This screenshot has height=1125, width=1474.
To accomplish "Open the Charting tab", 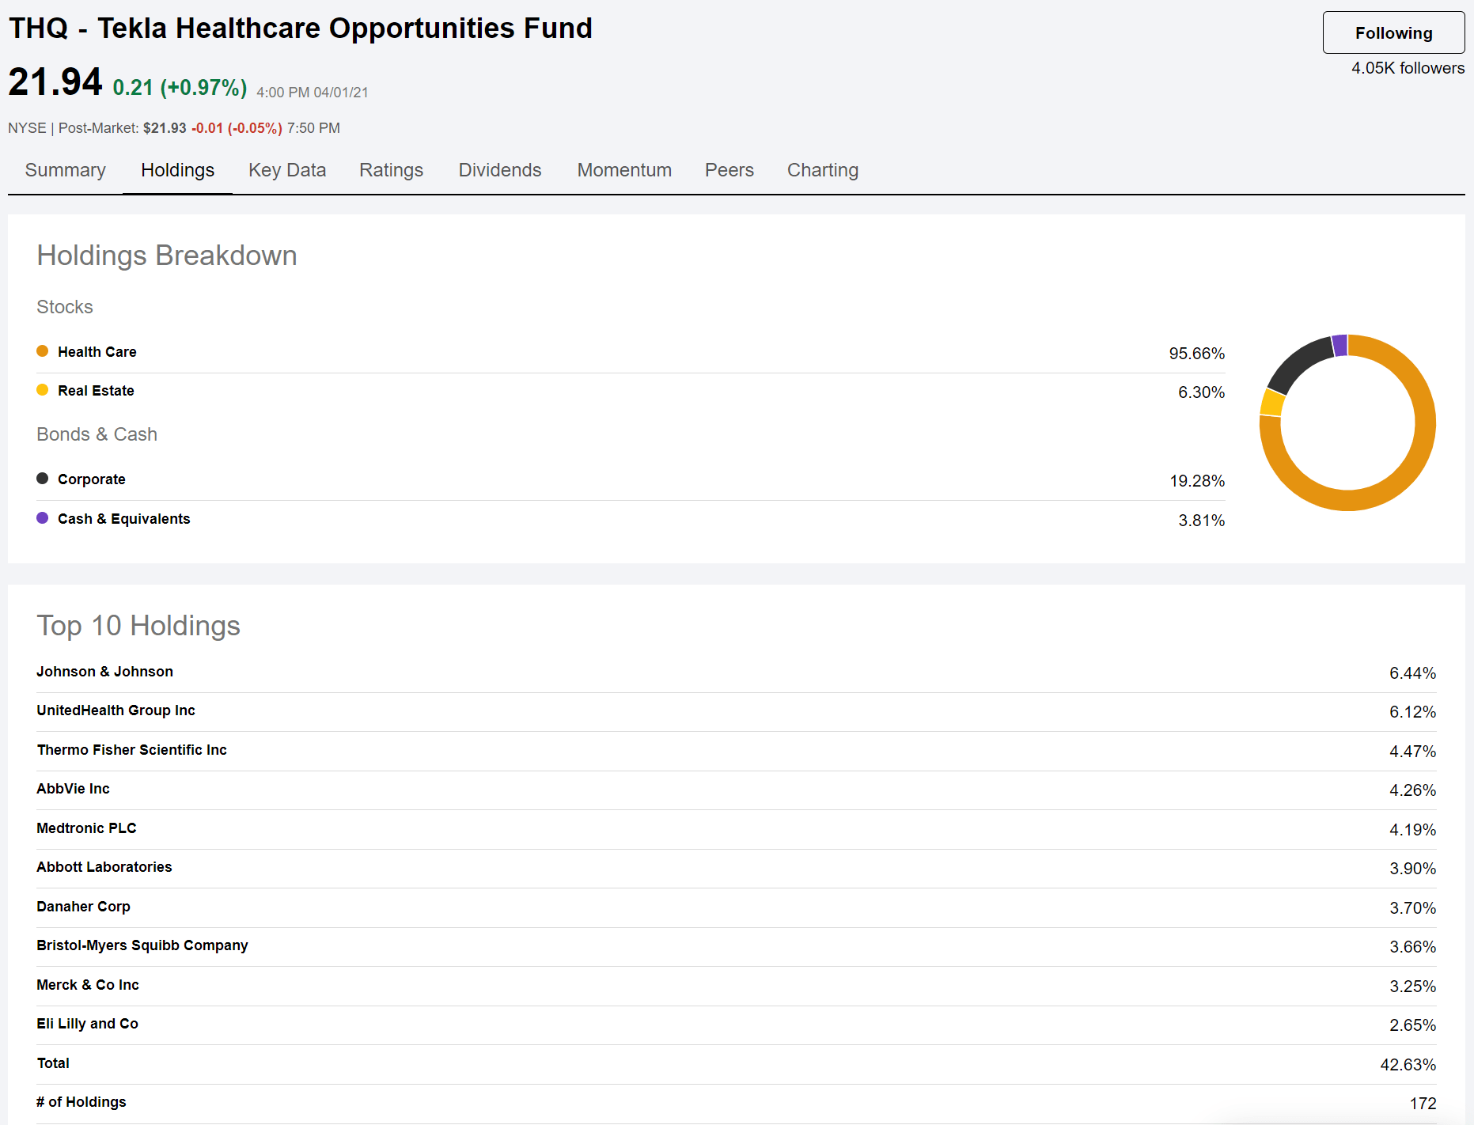I will point(822,170).
